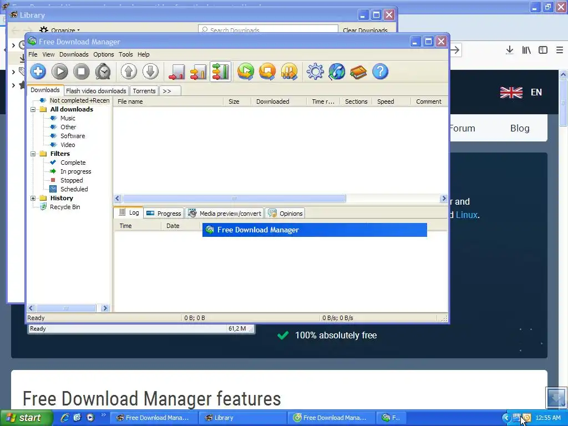This screenshot has width=568, height=426.
Task: Open the Downloads menu
Action: 74,54
